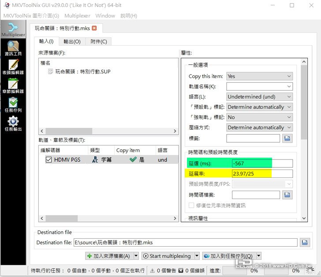Click the 類型 type column header
The height and width of the screenshot is (277, 321).
tap(101, 150)
